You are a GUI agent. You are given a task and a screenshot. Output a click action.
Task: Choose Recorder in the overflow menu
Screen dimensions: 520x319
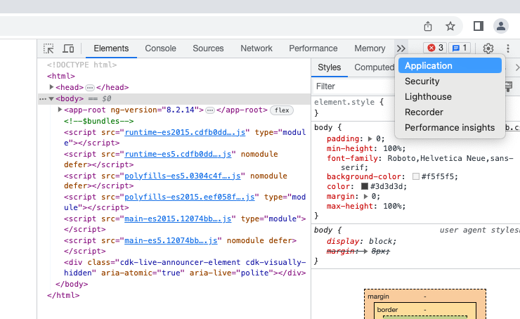(450, 112)
